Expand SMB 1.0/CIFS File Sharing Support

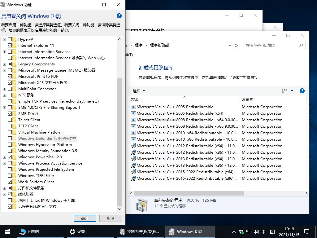pyautogui.click(x=4, y=108)
